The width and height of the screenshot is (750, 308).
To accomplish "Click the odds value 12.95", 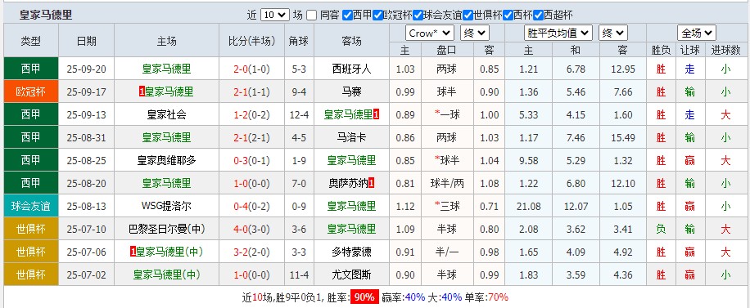I will point(623,69).
